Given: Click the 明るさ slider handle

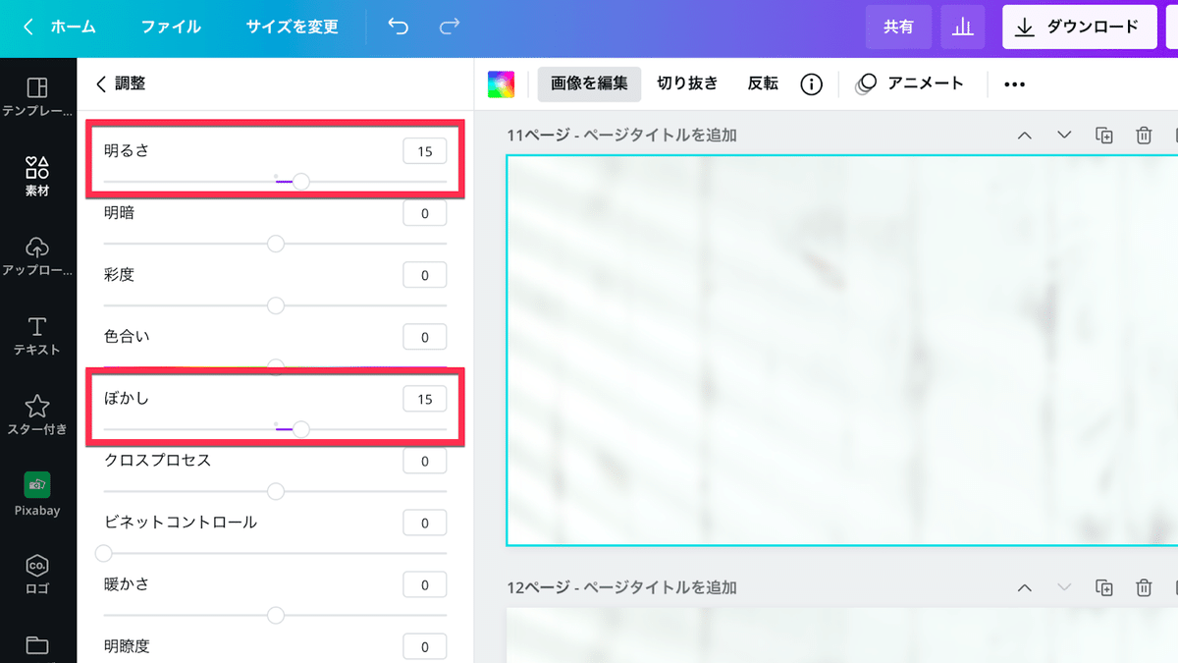Looking at the screenshot, I should point(301,182).
